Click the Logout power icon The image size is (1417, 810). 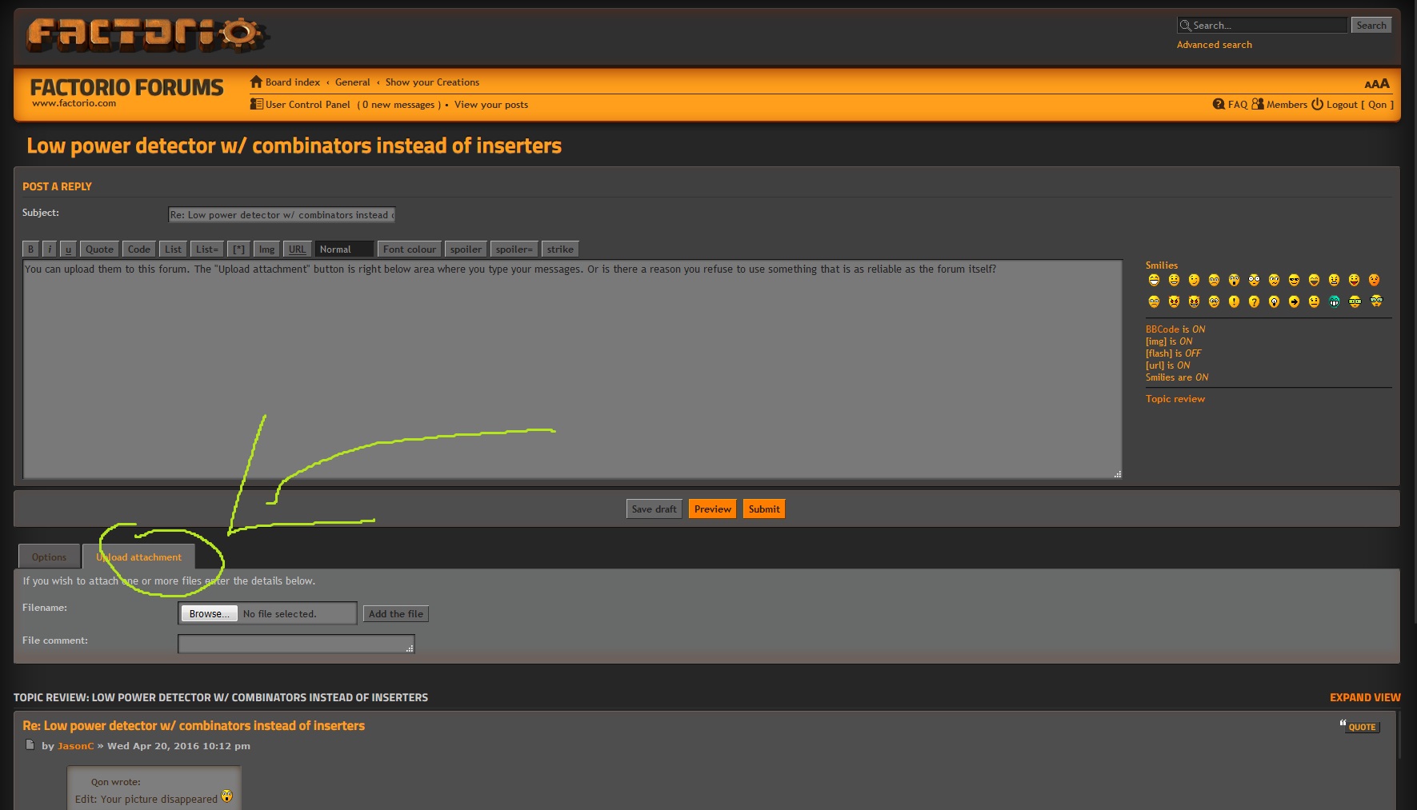point(1317,104)
